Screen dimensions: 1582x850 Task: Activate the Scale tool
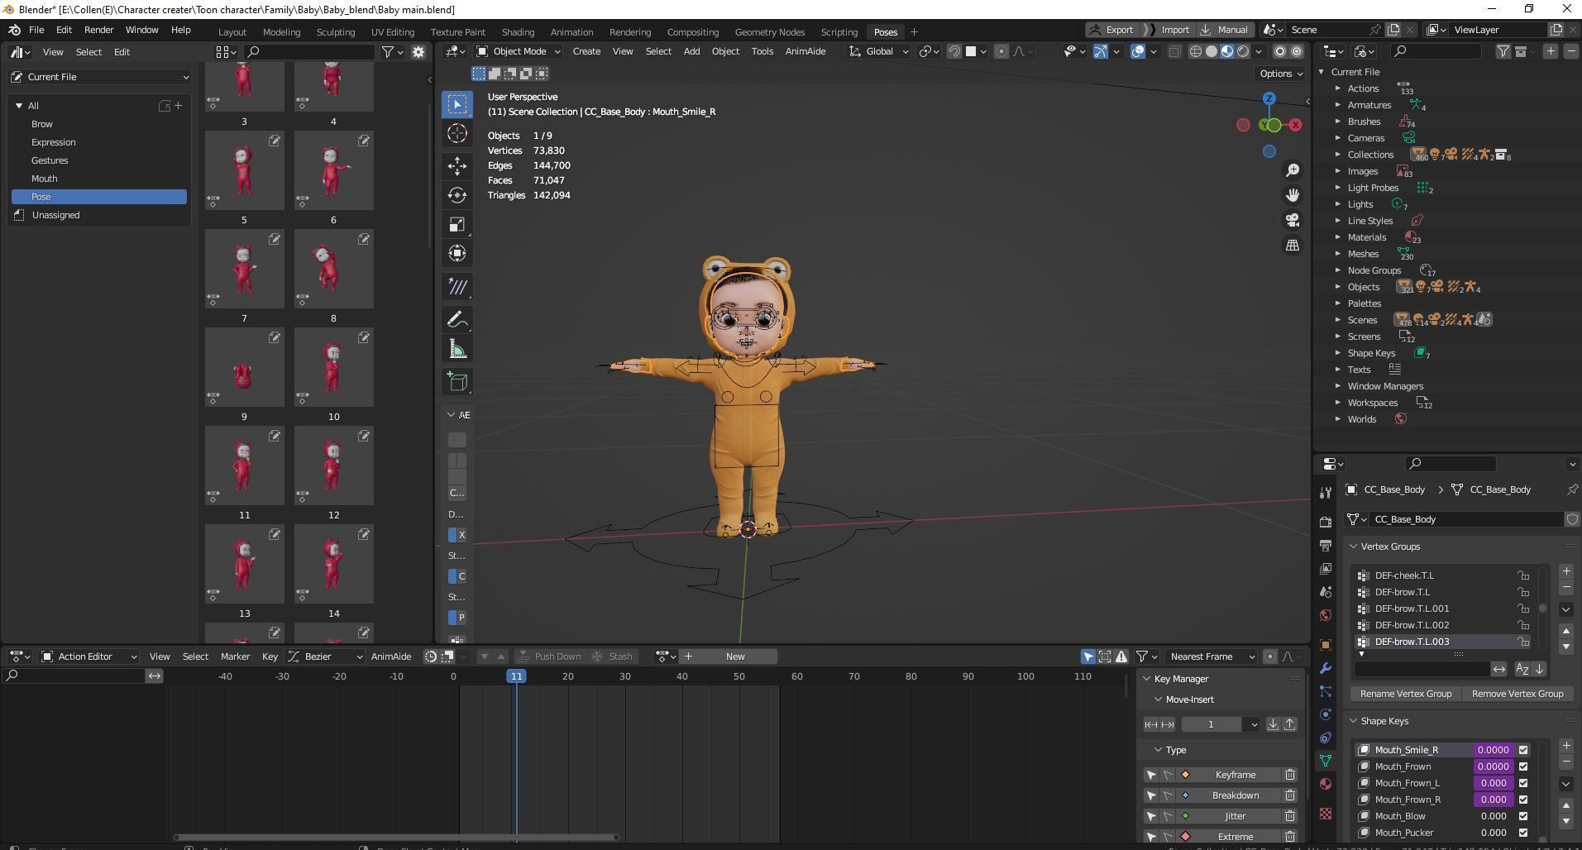(457, 224)
